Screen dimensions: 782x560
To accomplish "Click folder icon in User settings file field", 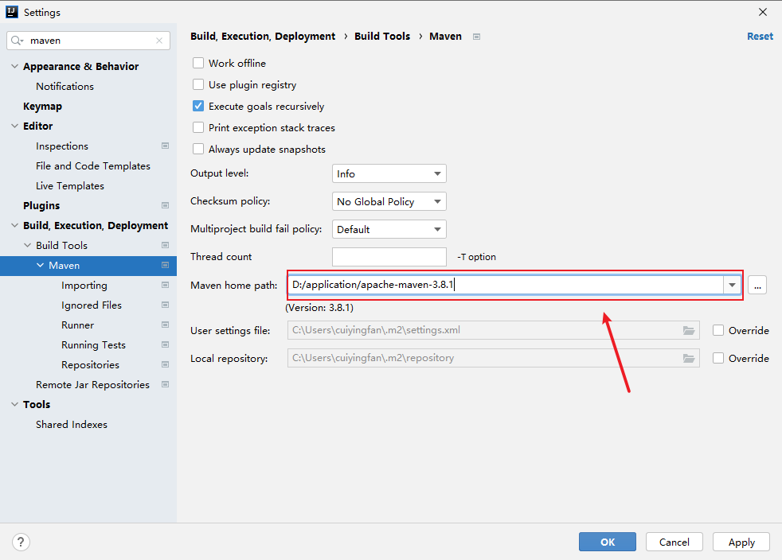I will click(689, 330).
